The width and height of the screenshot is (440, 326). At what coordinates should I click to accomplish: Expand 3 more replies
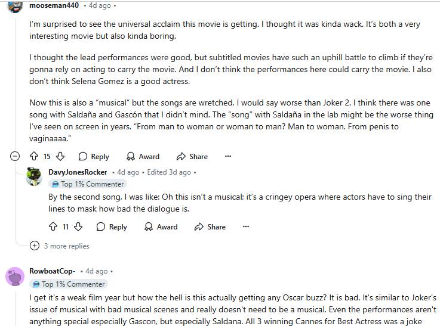(61, 246)
